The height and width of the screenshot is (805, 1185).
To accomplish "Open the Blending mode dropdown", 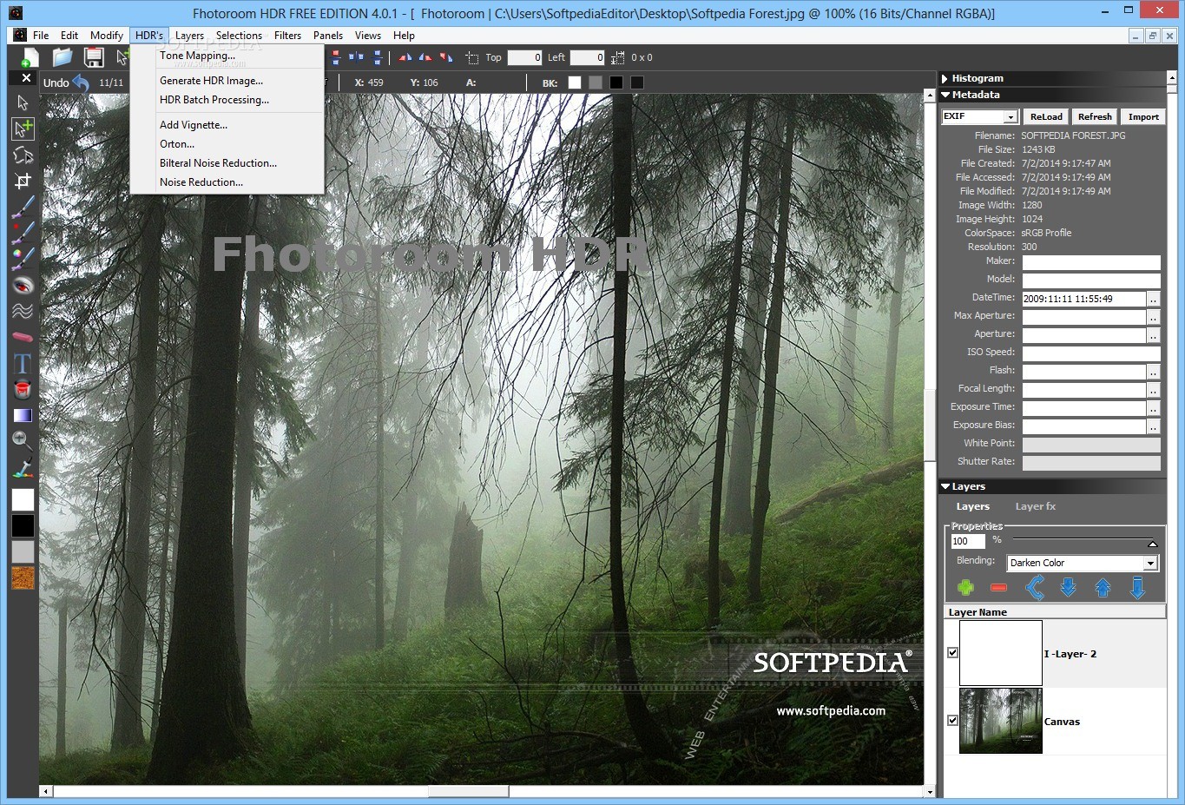I will coord(1150,564).
